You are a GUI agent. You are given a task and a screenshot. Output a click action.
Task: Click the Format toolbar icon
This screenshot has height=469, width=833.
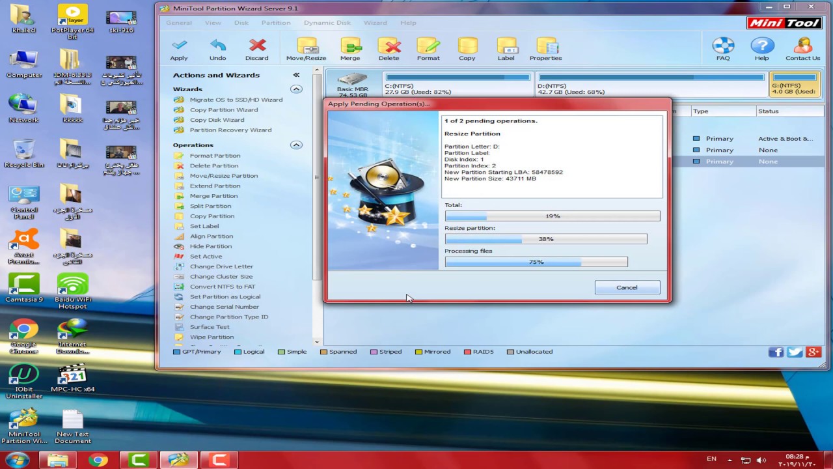428,49
